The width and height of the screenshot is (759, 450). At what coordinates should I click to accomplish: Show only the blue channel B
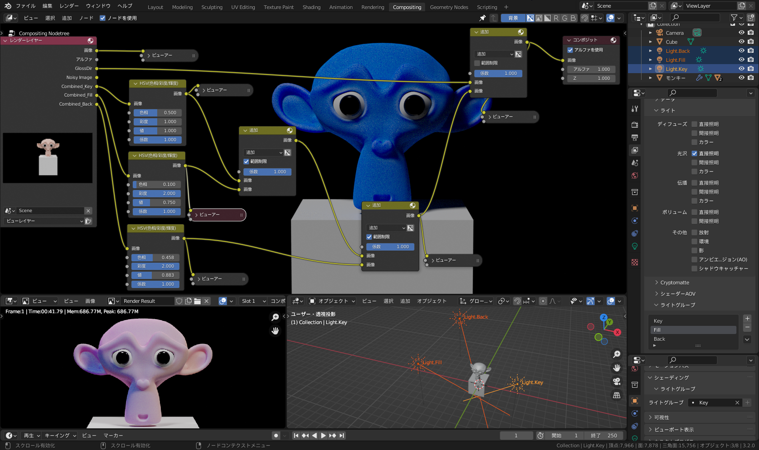(573, 18)
